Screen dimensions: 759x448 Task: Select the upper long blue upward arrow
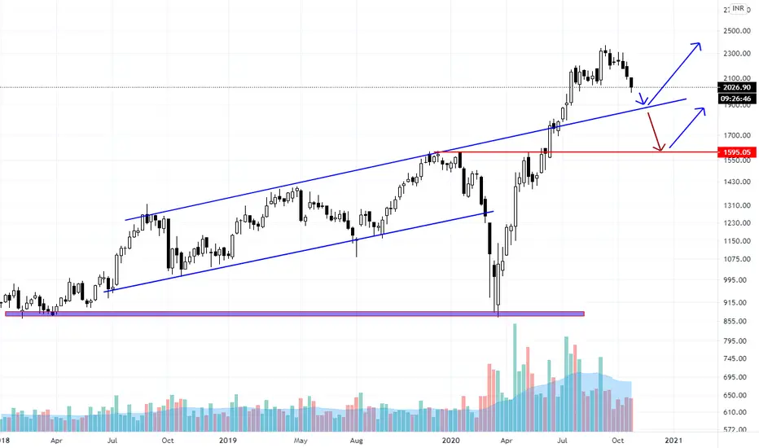674,73
